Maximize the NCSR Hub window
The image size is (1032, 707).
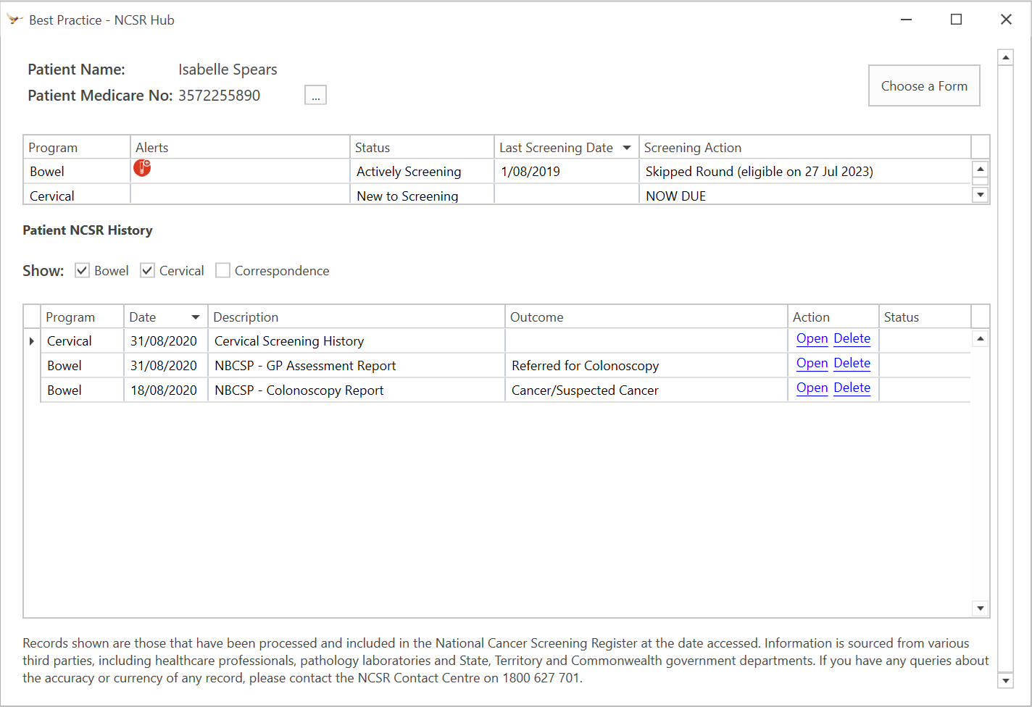pyautogui.click(x=956, y=20)
